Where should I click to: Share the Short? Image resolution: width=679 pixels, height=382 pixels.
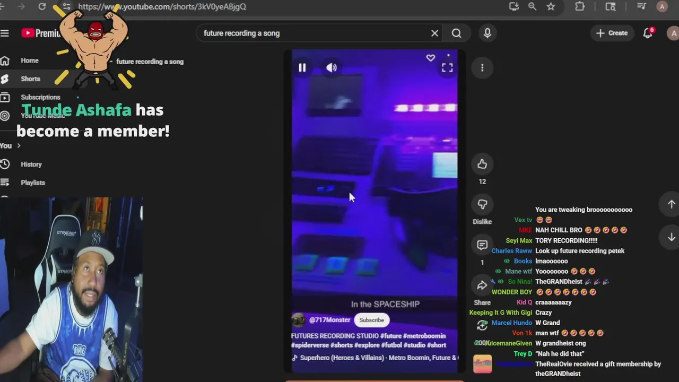pyautogui.click(x=482, y=285)
